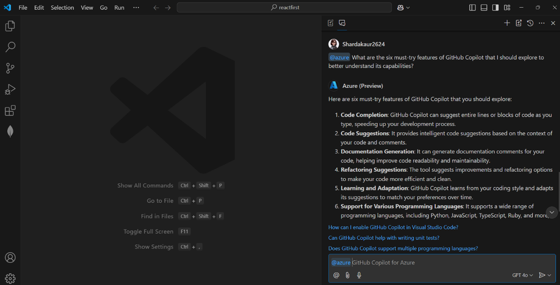The height and width of the screenshot is (285, 560).
Task: Click the Azure (Preview) agent logo
Action: (334, 86)
